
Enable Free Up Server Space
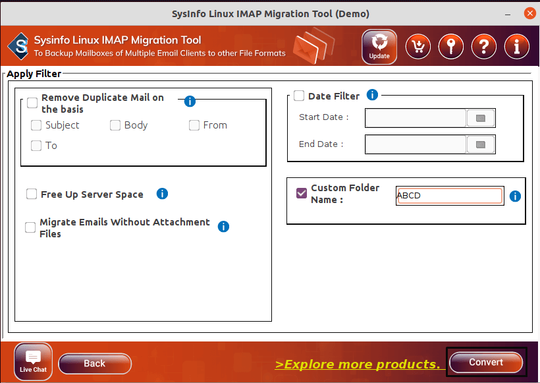(x=32, y=194)
